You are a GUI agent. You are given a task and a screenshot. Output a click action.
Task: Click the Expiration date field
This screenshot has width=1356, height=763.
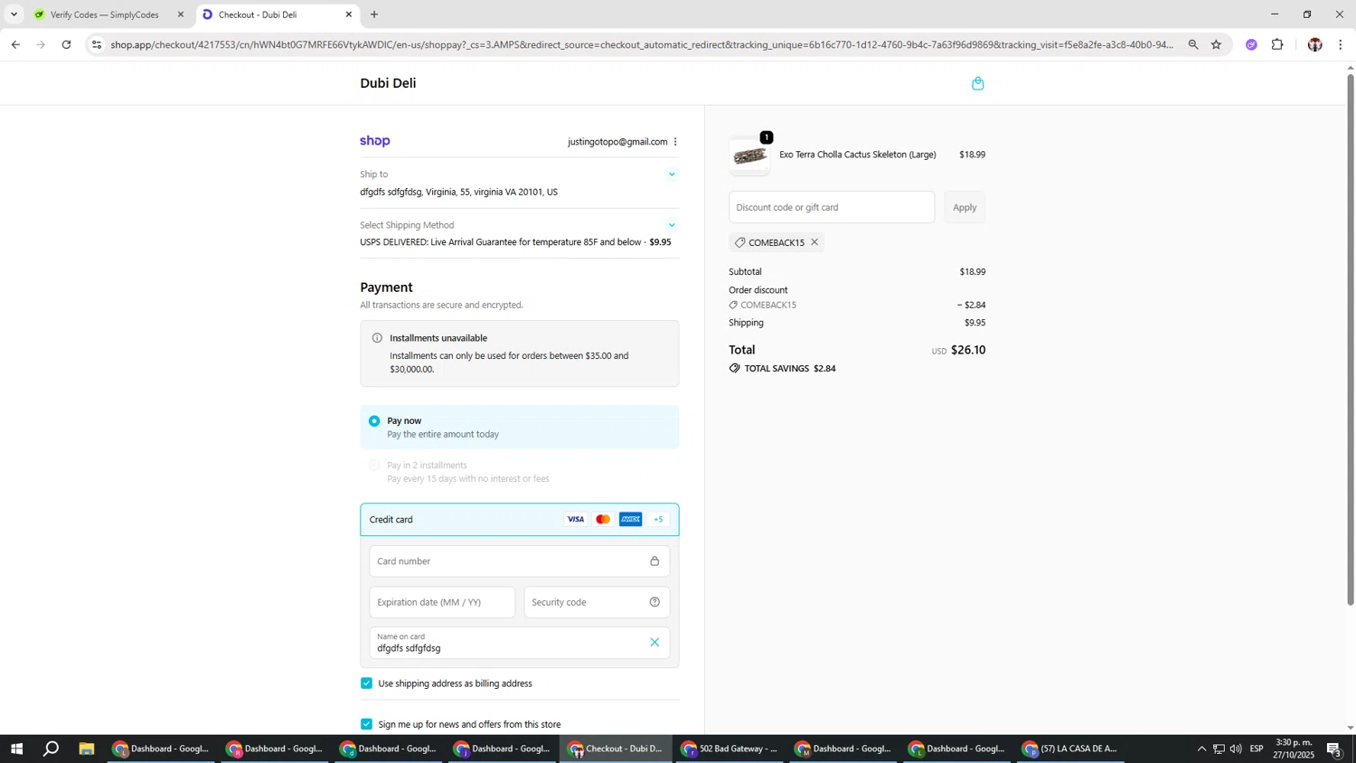[442, 602]
